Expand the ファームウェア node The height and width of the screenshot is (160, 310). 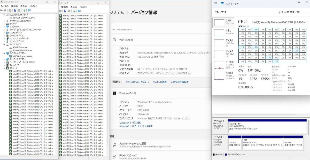tap(4, 65)
